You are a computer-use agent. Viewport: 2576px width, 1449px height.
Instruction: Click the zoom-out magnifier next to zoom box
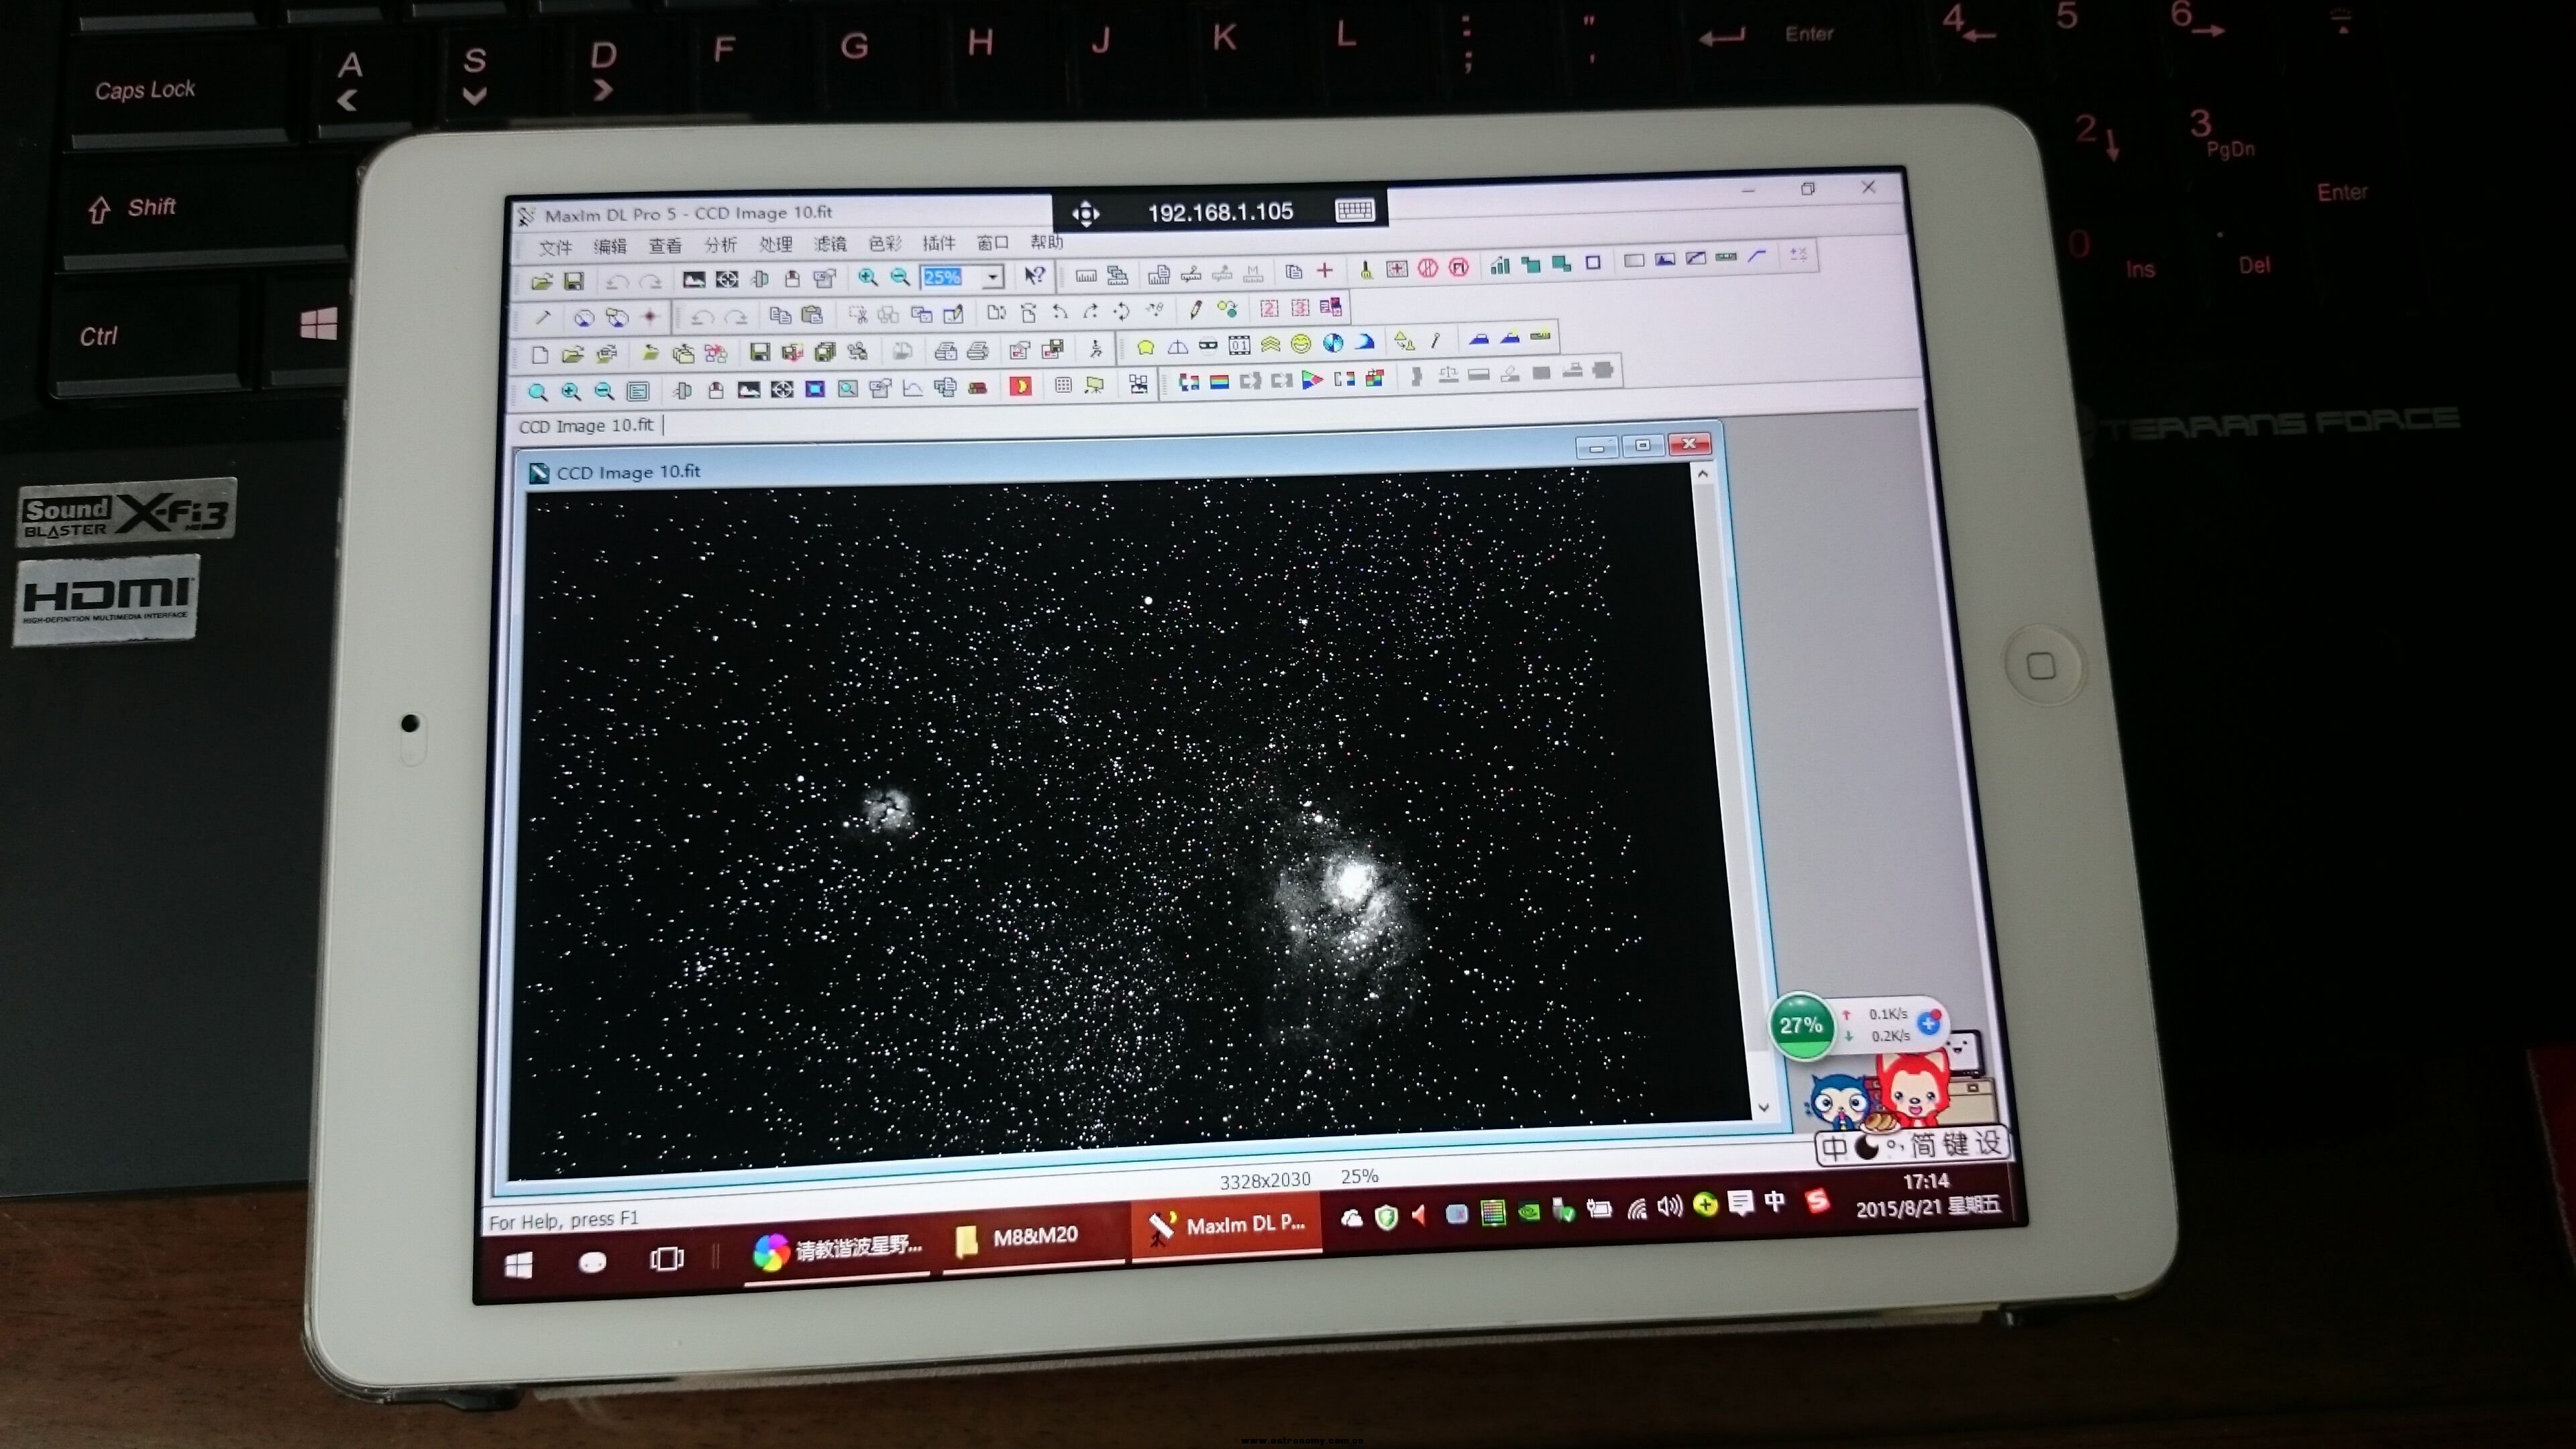click(900, 277)
